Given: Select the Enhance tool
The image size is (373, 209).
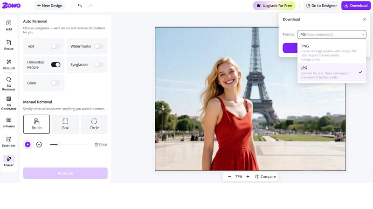Looking at the screenshot, I should coord(9,122).
